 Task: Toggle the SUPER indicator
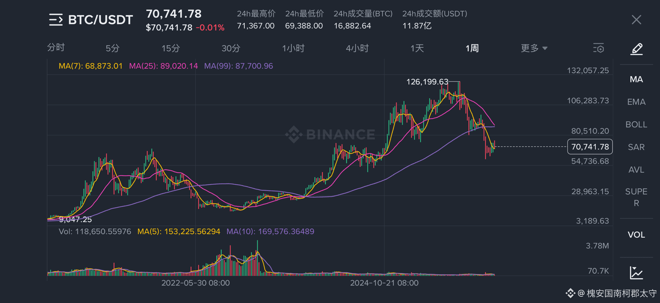click(x=636, y=197)
